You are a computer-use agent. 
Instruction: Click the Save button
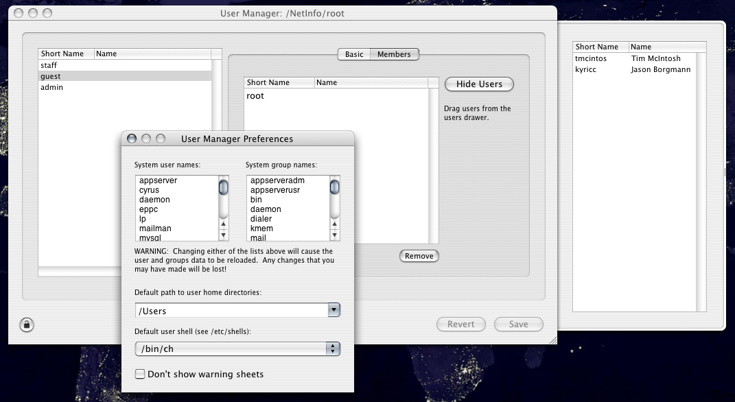(518, 324)
